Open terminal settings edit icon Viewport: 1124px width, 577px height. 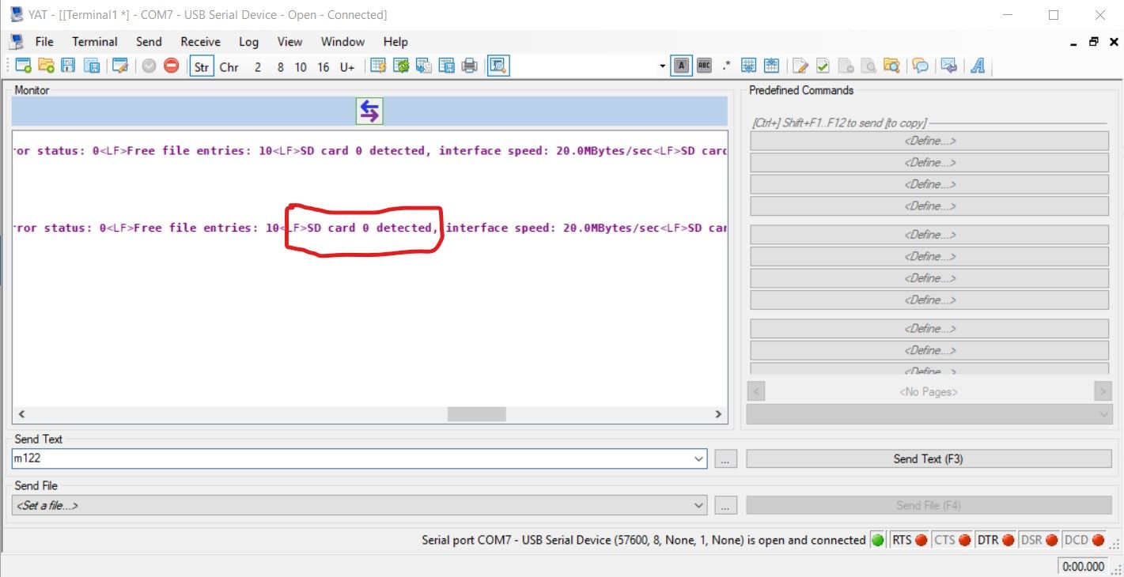pyautogui.click(x=120, y=66)
